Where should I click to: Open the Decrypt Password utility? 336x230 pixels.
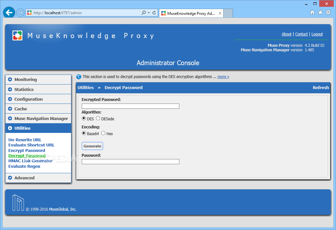[x=27, y=156]
